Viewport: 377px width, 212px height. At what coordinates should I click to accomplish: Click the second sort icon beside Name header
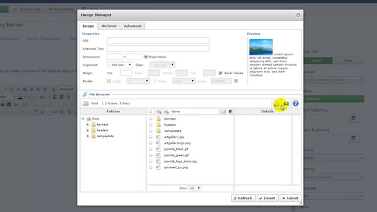pyautogui.click(x=166, y=111)
